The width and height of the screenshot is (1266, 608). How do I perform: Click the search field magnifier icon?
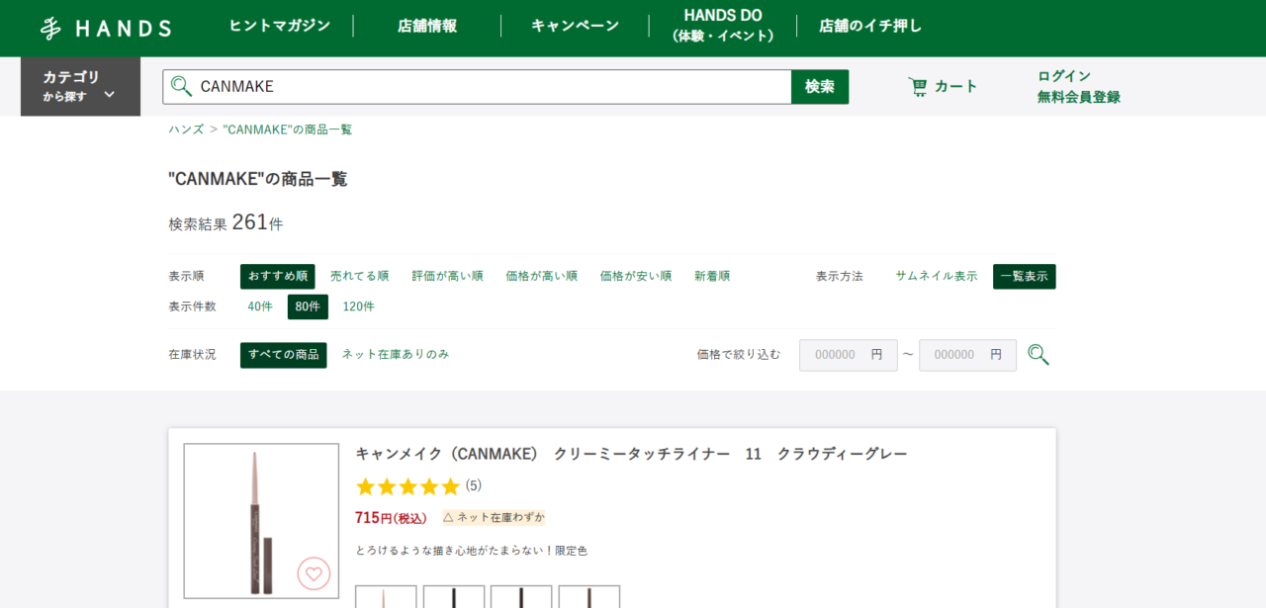coord(181,86)
